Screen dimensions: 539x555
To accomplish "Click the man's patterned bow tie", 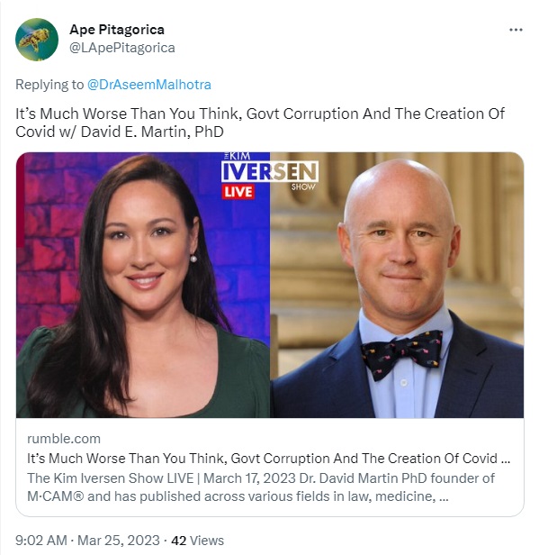I will (x=402, y=353).
